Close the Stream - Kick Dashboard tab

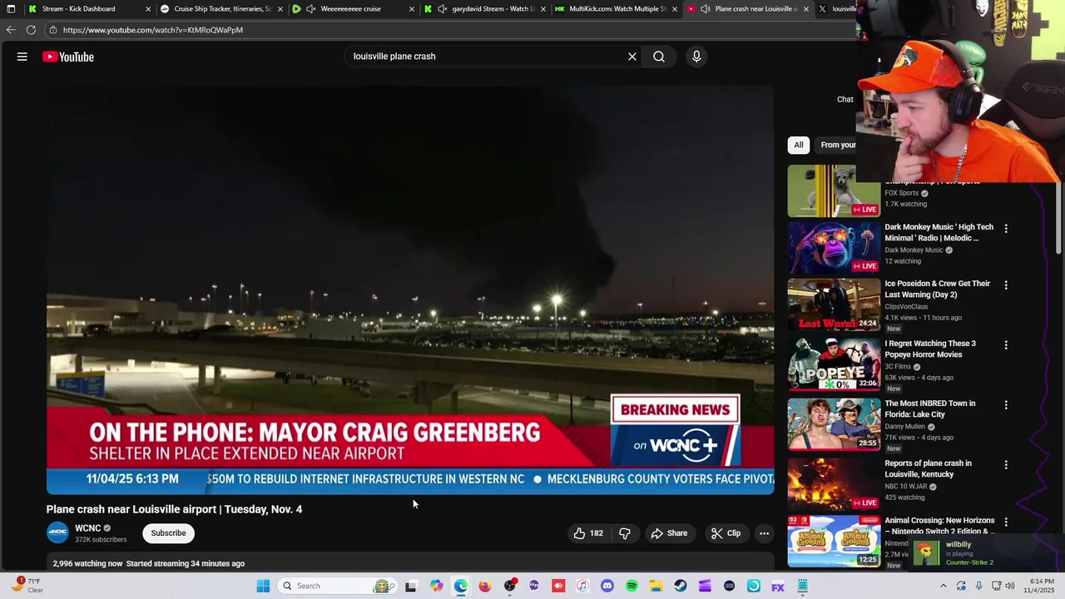[149, 9]
